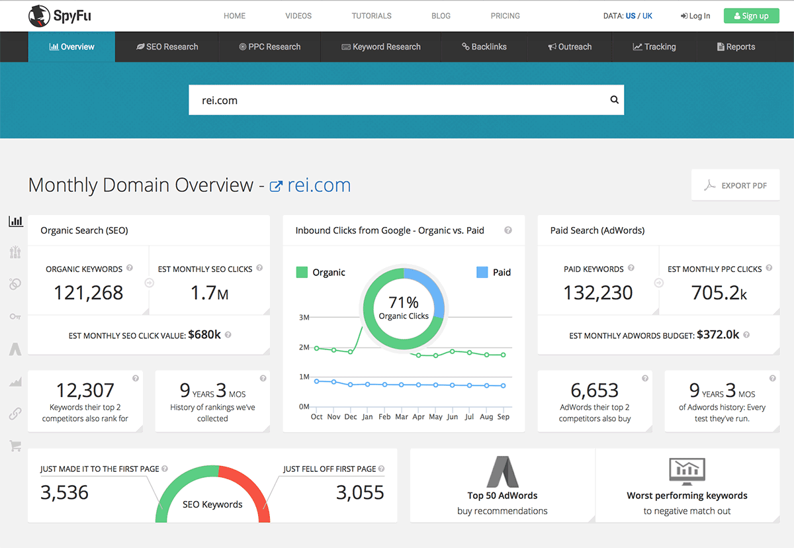Click the overlapping circles icon in left sidebar

(x=15, y=284)
